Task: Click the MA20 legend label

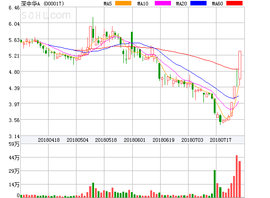Action: tap(181, 4)
